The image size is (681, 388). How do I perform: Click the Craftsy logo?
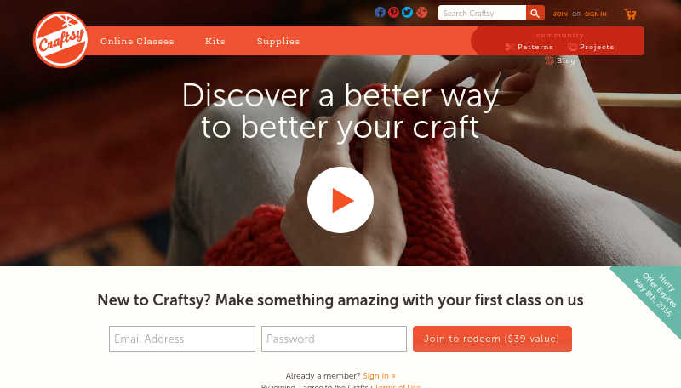pyautogui.click(x=60, y=40)
